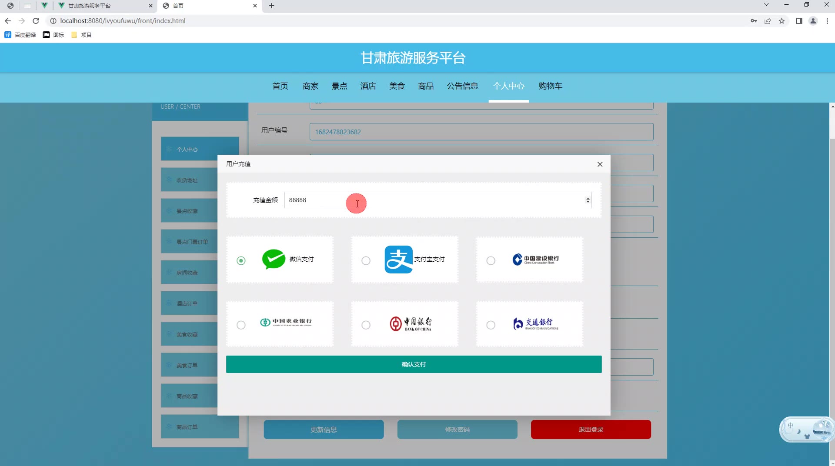The width and height of the screenshot is (835, 466).
Task: Close the 甘肃旅游服务平台 browser tab
Action: (x=150, y=6)
